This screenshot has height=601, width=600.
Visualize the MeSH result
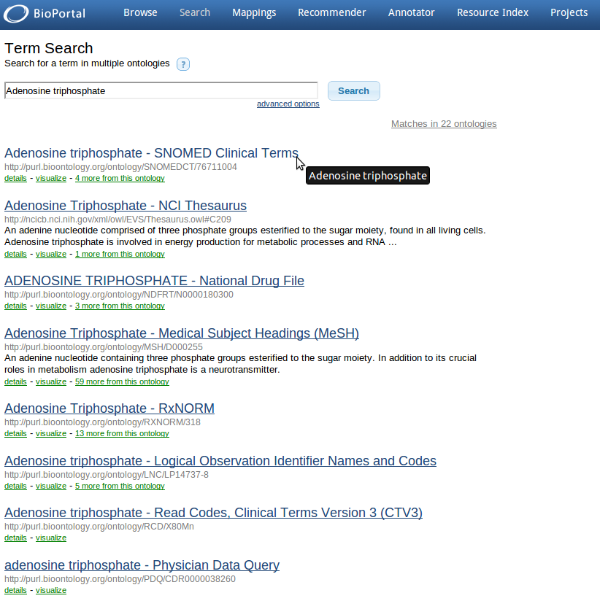click(x=51, y=381)
